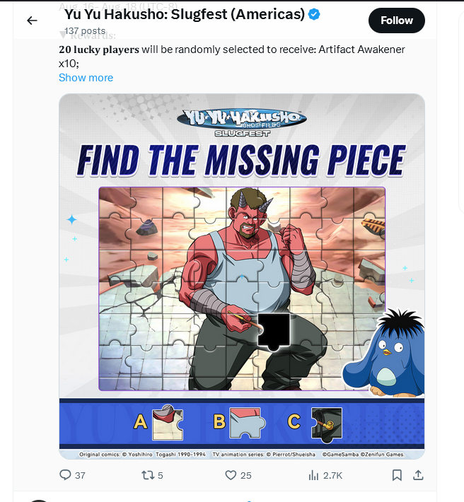Click the blue Puu penguin mascot
The image size is (464, 502).
click(384, 353)
